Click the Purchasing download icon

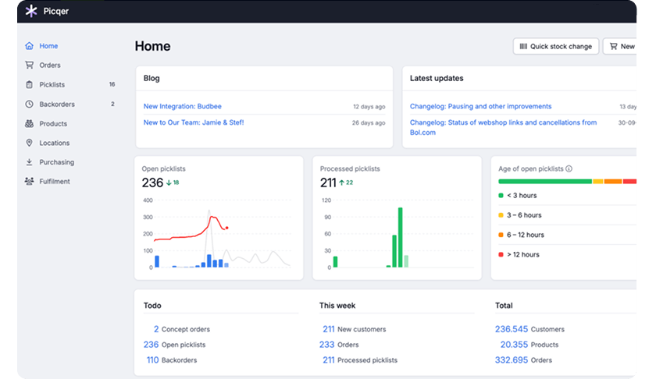click(29, 162)
